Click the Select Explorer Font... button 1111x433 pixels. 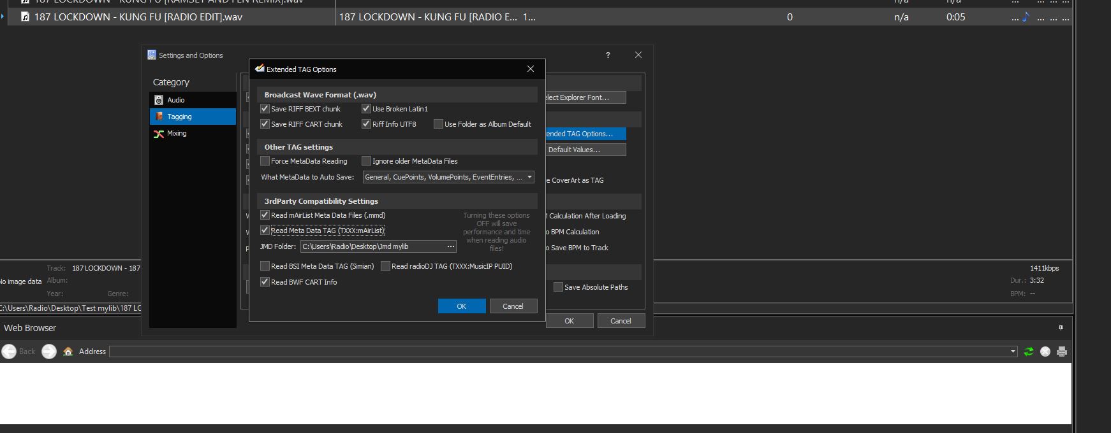585,97
